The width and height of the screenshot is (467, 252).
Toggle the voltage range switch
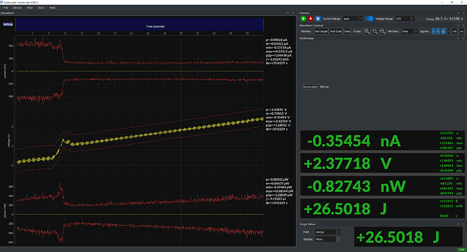[370, 18]
